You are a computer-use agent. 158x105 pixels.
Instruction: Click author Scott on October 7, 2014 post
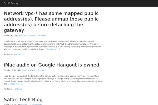pyautogui.click(x=24, y=70)
